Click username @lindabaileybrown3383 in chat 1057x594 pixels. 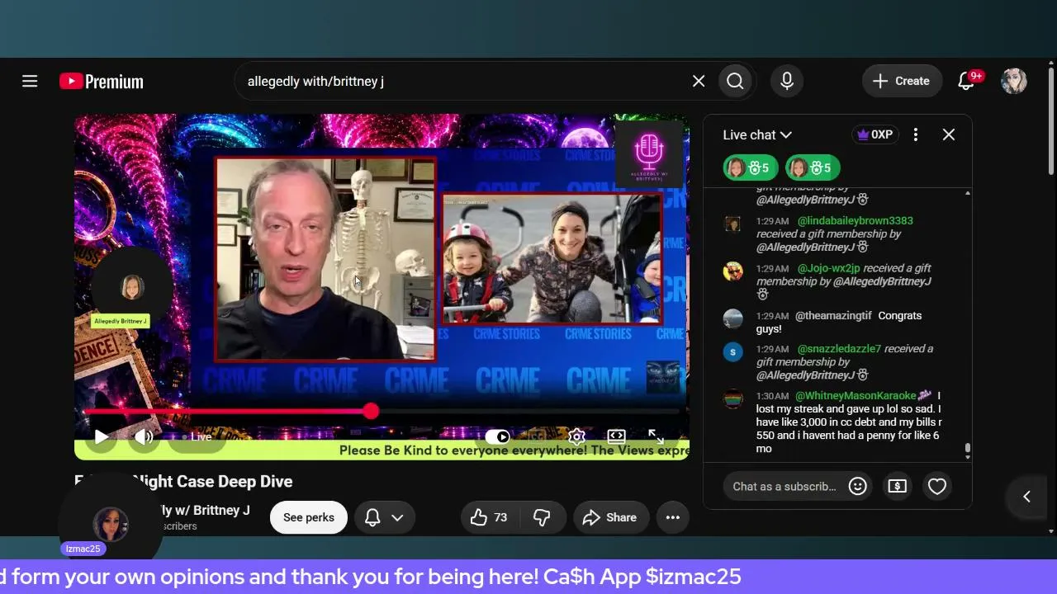(855, 221)
